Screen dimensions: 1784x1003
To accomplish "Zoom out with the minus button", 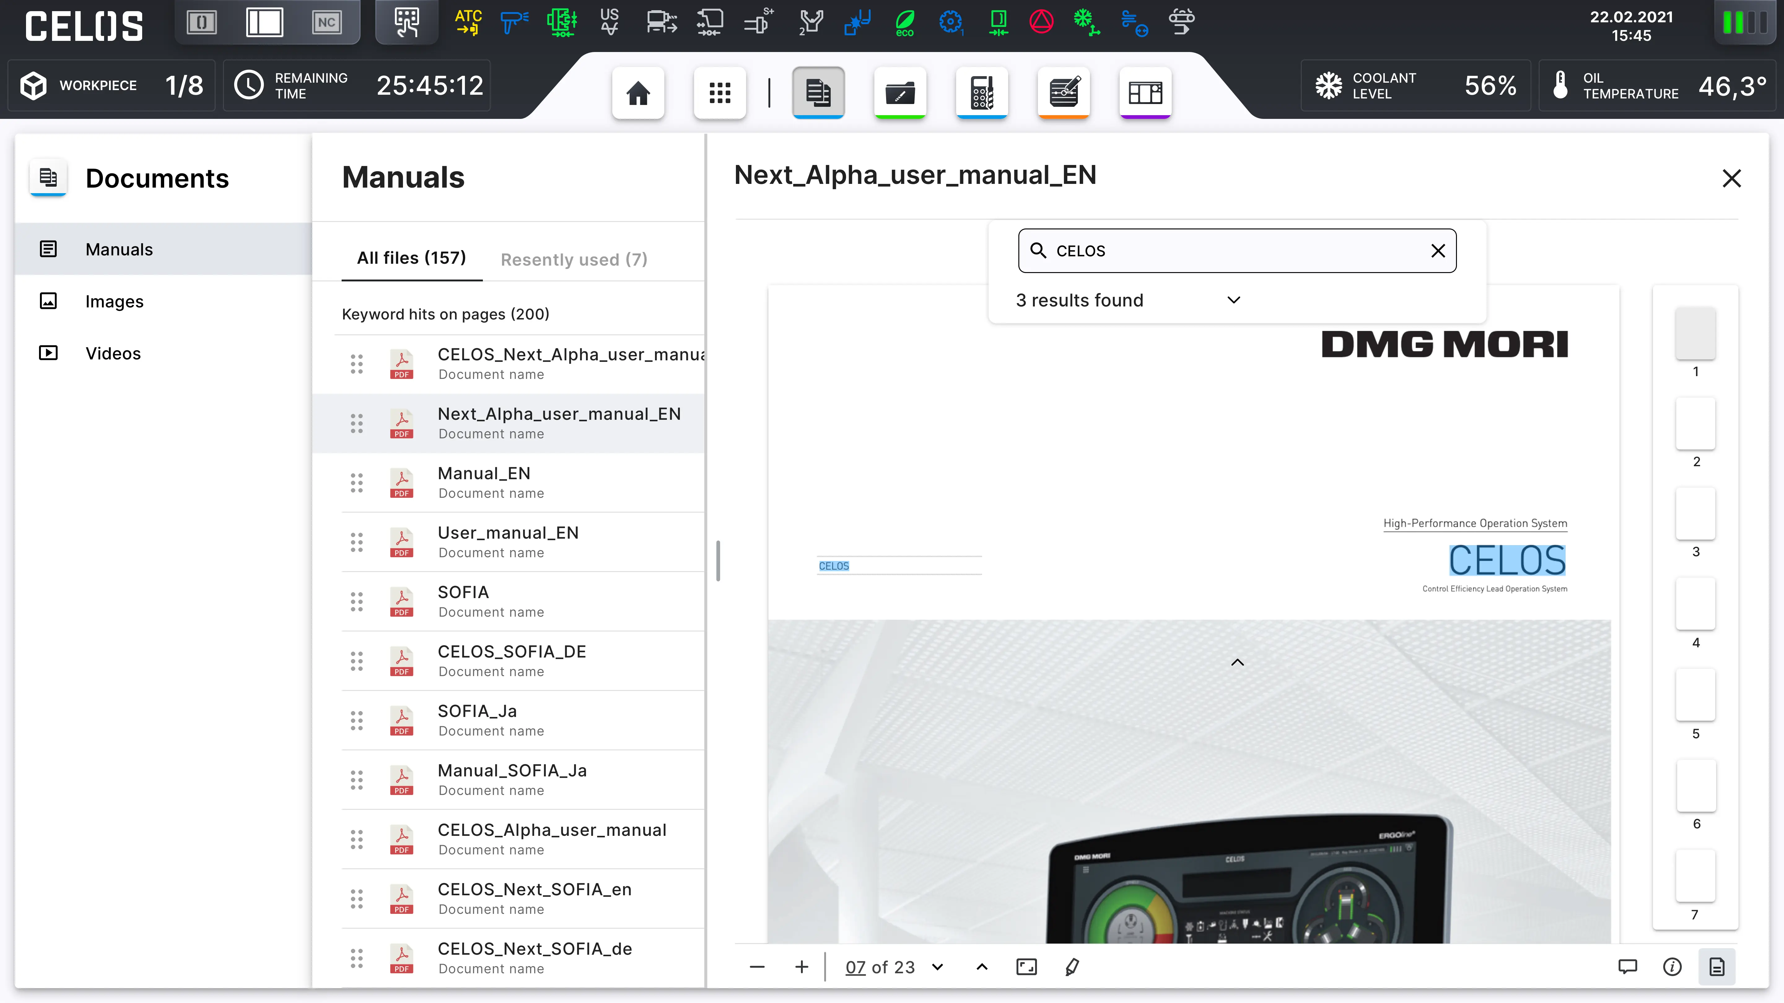I will click(757, 967).
